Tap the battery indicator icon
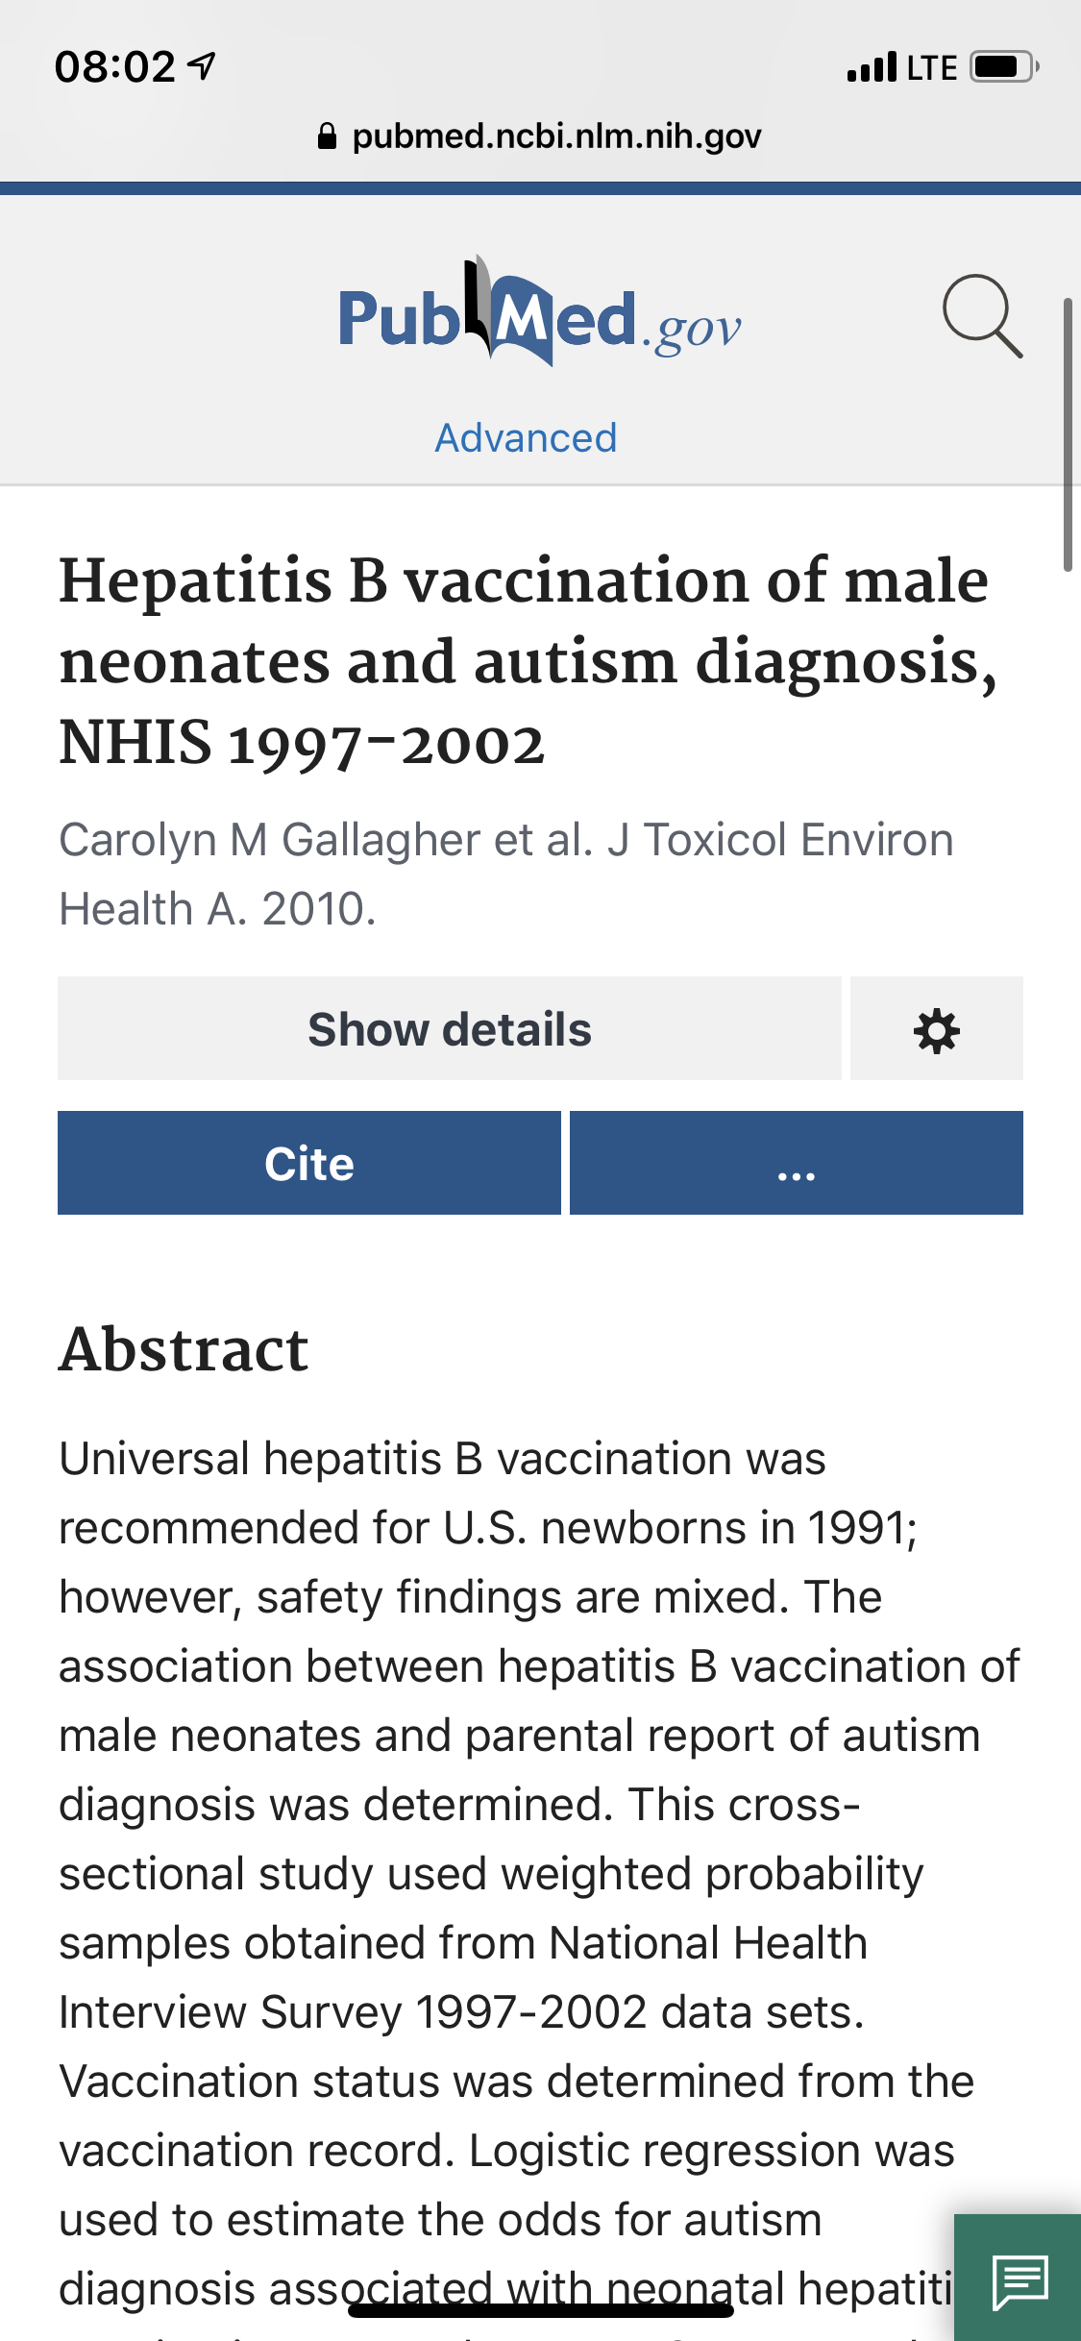1081x2341 pixels. click(1002, 67)
